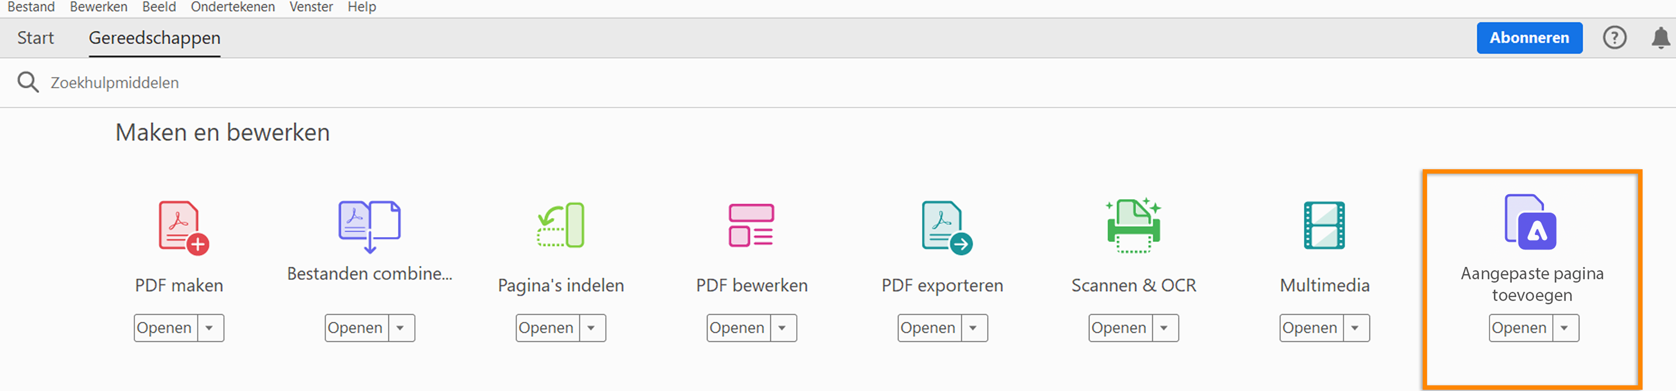Viewport: 1676px width, 391px height.
Task: Select the Scannen & OCR printer icon
Action: 1133,226
